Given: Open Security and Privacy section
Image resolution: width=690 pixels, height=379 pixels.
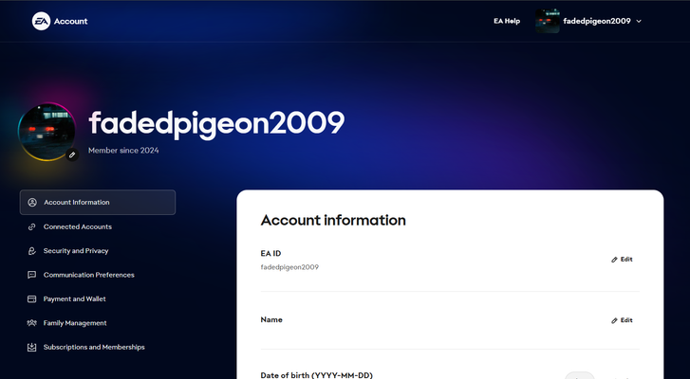Looking at the screenshot, I should (76, 251).
